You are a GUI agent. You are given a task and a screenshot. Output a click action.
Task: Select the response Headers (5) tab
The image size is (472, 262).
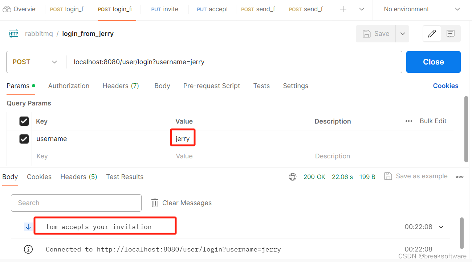click(x=79, y=177)
